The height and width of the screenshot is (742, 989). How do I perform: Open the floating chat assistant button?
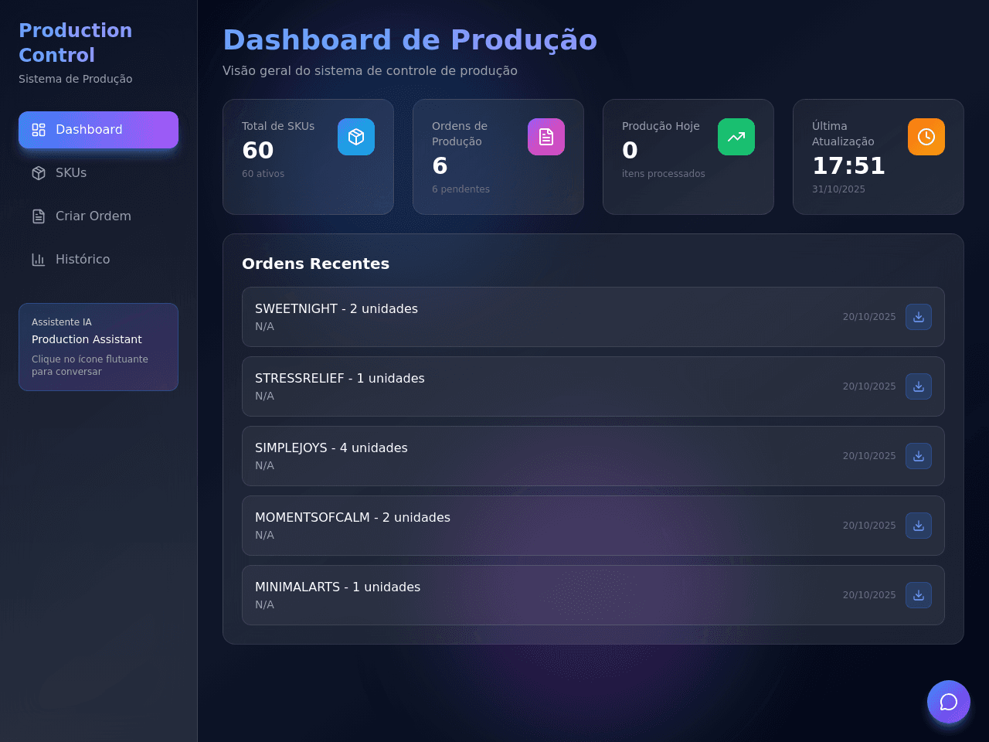point(949,702)
